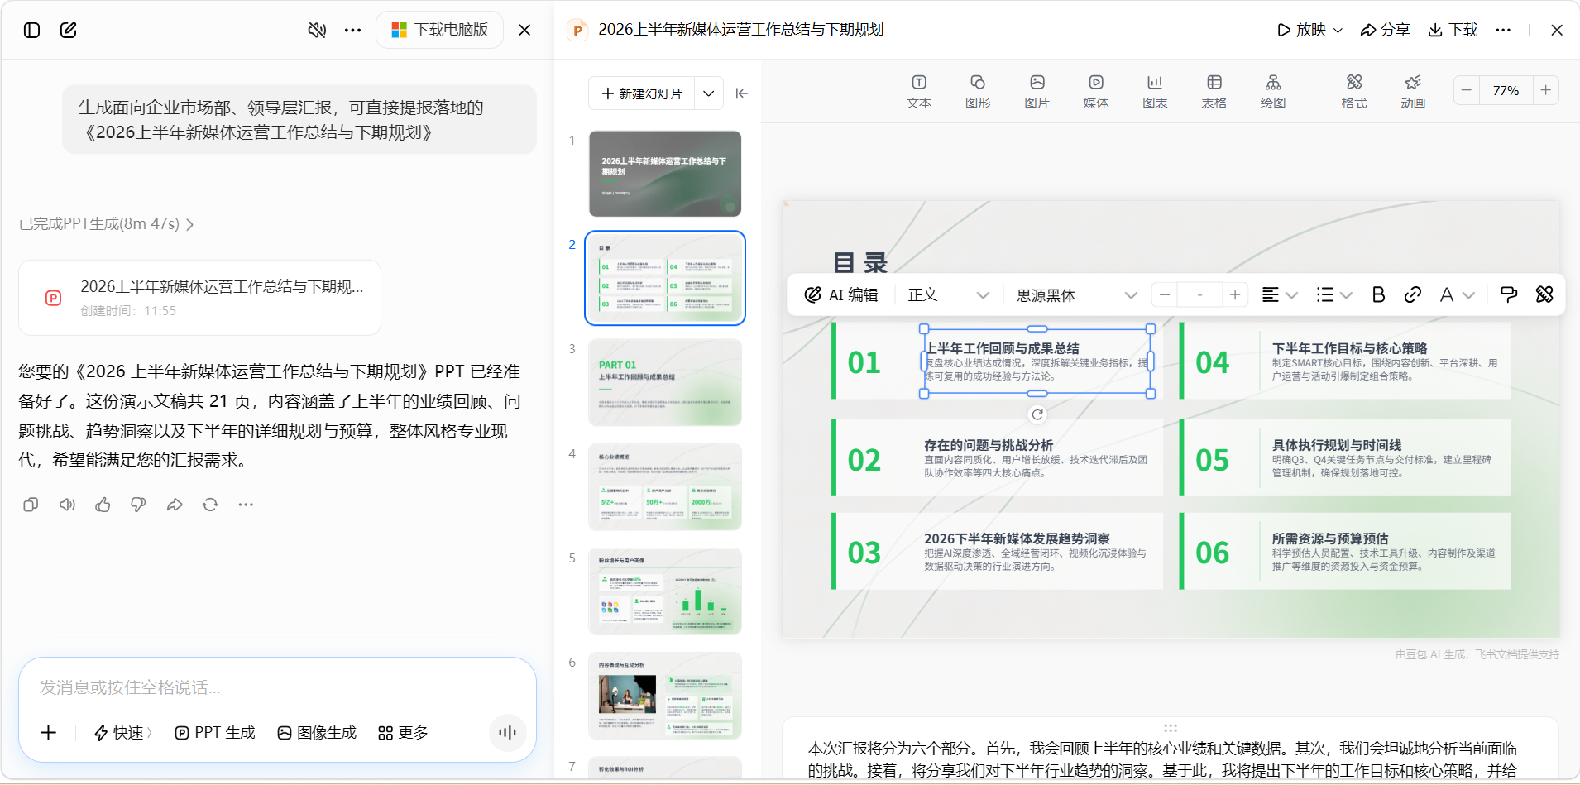
Task: Read the reply aloud with speaker icon
Action: (x=67, y=505)
